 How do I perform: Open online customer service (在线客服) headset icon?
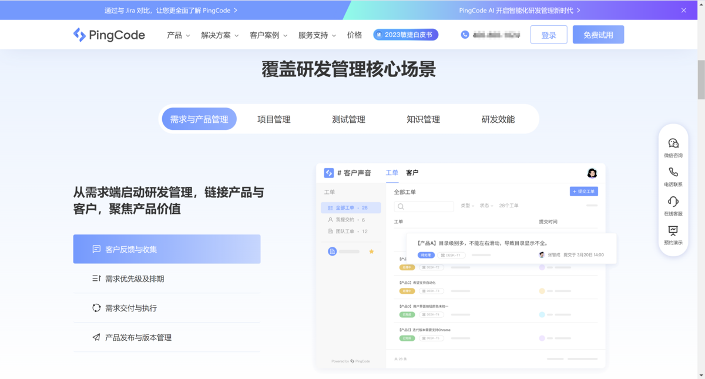click(673, 202)
